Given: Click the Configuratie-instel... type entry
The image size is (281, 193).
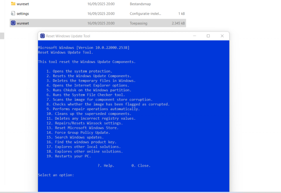Looking at the screenshot, I should pos(145,14).
